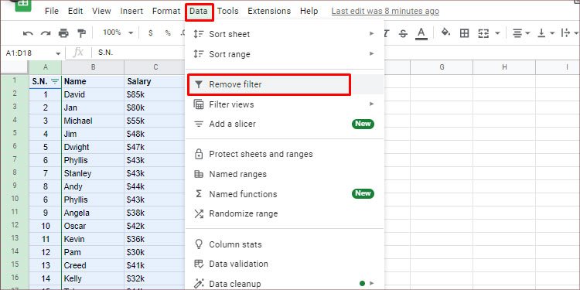Open the Extensions menu
Screen dimensions: 580x290
(x=269, y=11)
